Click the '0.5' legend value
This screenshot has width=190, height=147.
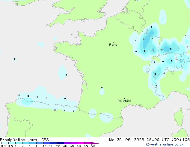pos(10,146)
